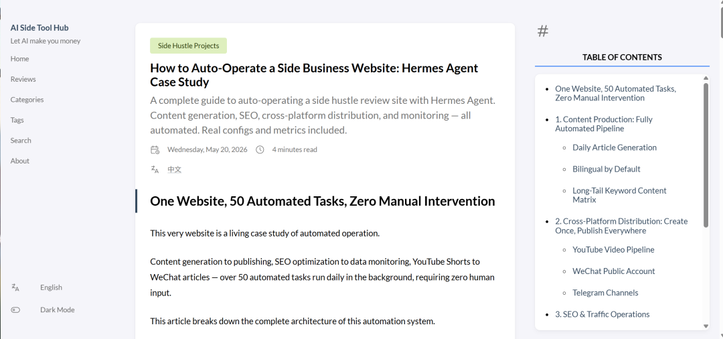723x339 pixels.
Task: Open the Categories page
Action: [27, 100]
